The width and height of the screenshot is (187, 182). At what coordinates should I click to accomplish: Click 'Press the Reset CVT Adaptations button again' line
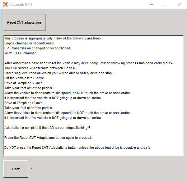point(48,138)
